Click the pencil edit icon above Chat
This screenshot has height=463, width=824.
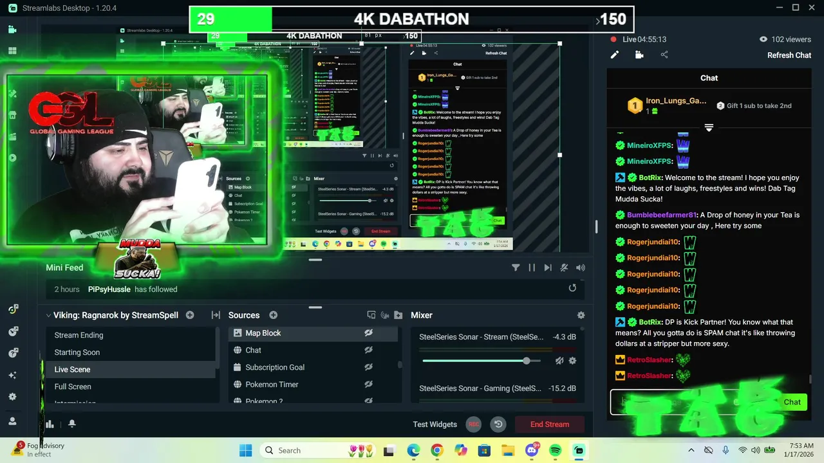615,55
